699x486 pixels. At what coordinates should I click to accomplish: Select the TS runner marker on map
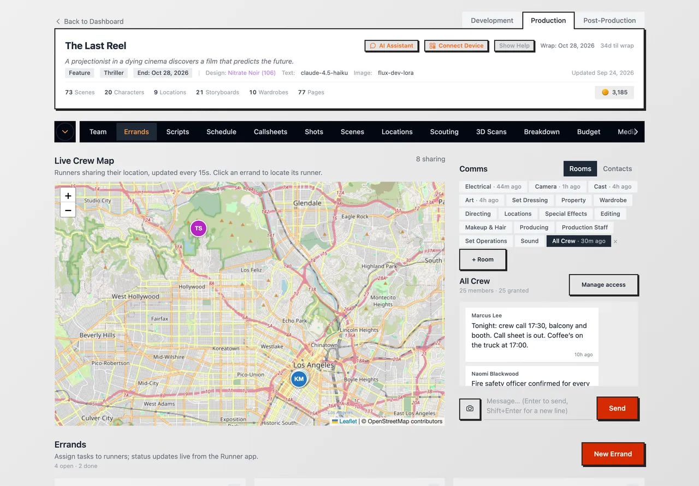(x=198, y=229)
